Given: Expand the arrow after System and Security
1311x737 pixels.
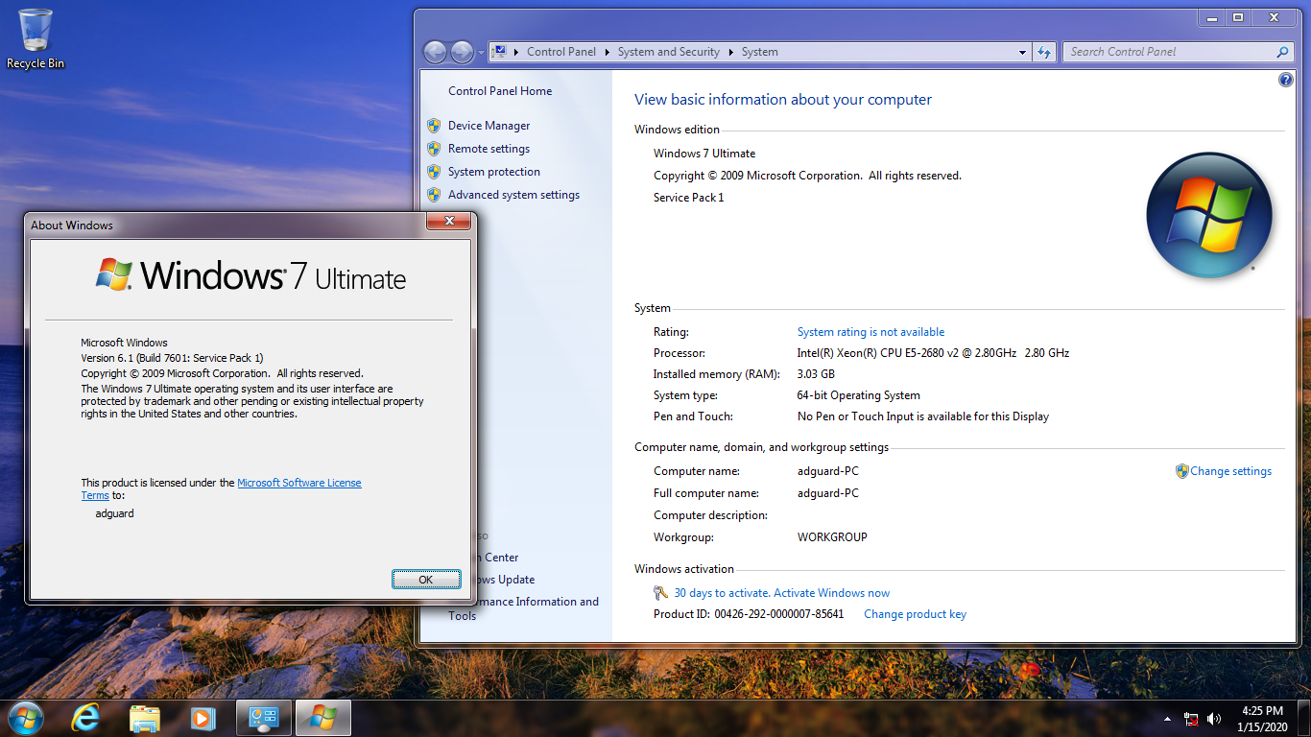Looking at the screenshot, I should (731, 52).
